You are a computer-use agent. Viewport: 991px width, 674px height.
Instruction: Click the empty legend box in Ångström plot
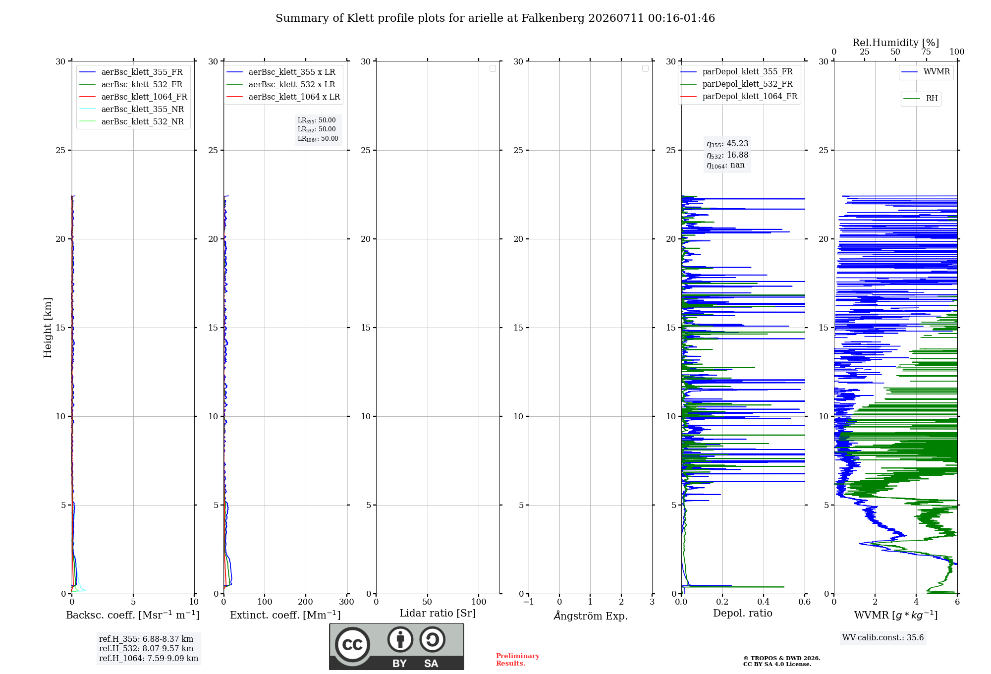[x=645, y=68]
